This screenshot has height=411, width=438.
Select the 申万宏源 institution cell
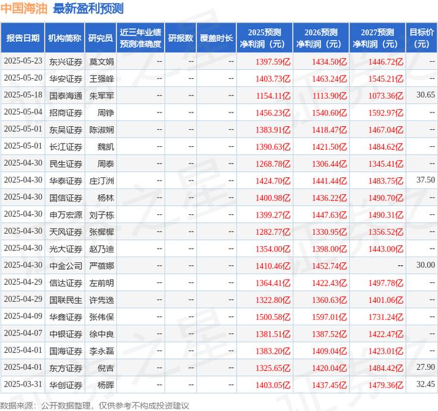(x=66, y=215)
